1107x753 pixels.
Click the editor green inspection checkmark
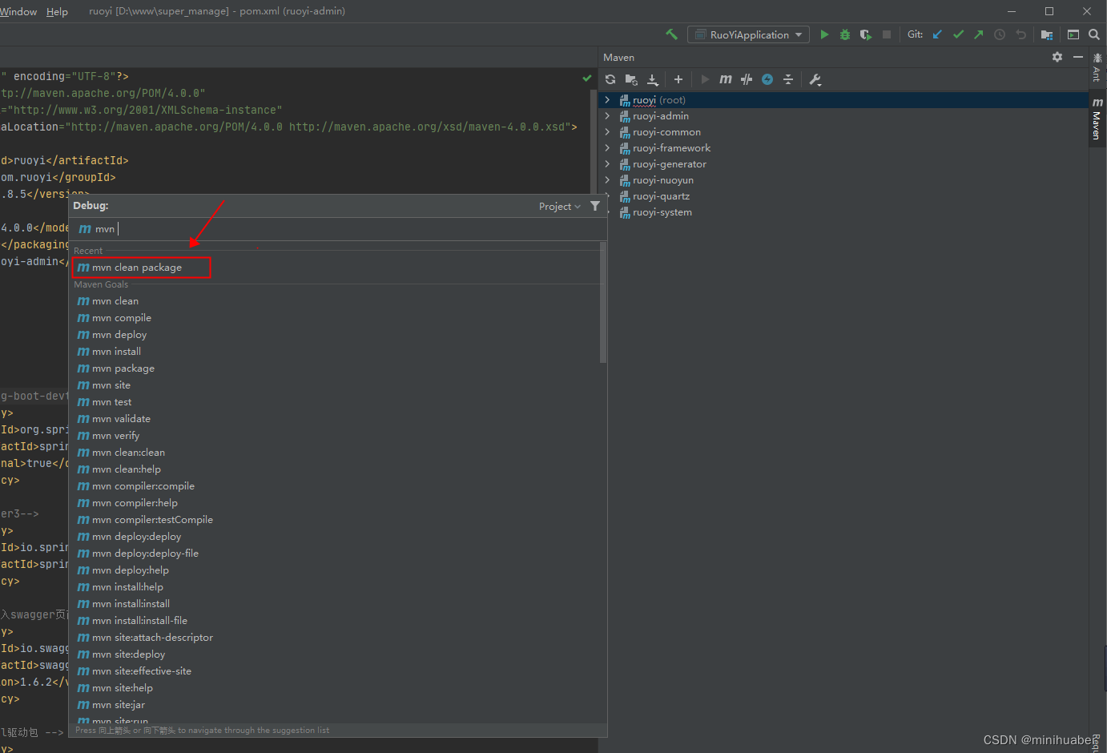pos(587,78)
